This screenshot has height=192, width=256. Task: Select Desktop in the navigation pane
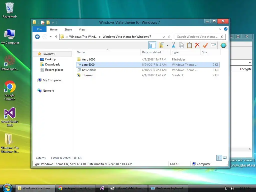50,59
